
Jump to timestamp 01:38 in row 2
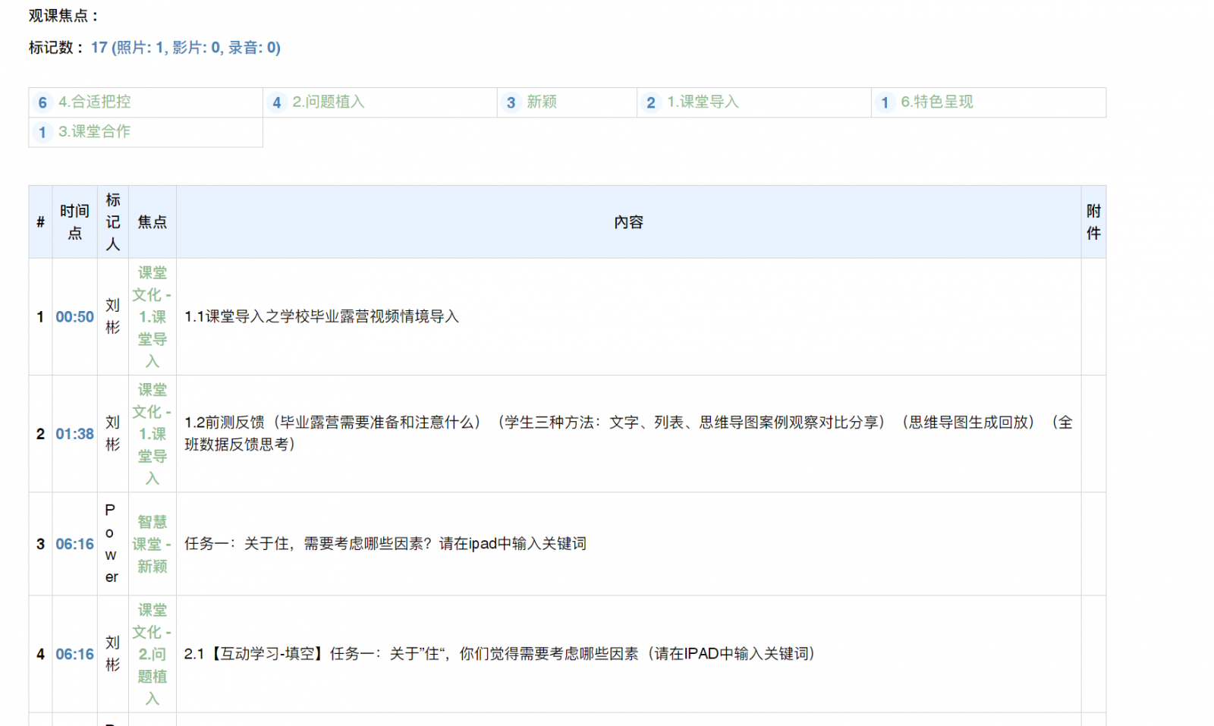(x=74, y=434)
